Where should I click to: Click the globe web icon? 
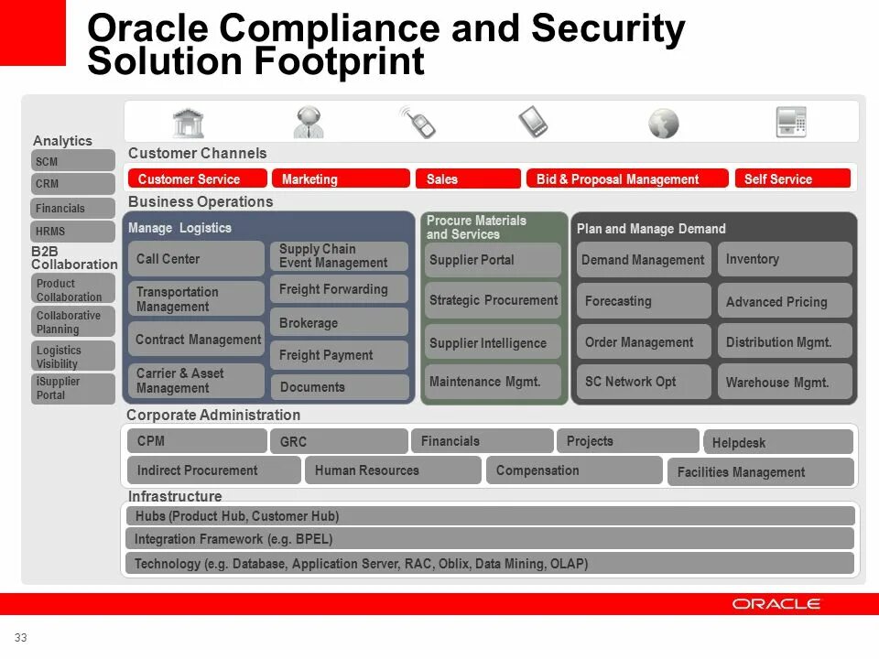coord(664,124)
